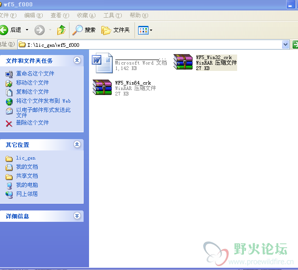This screenshot has height=270, width=298.
Task: Go up one folder level icon
Action: (x=61, y=30)
